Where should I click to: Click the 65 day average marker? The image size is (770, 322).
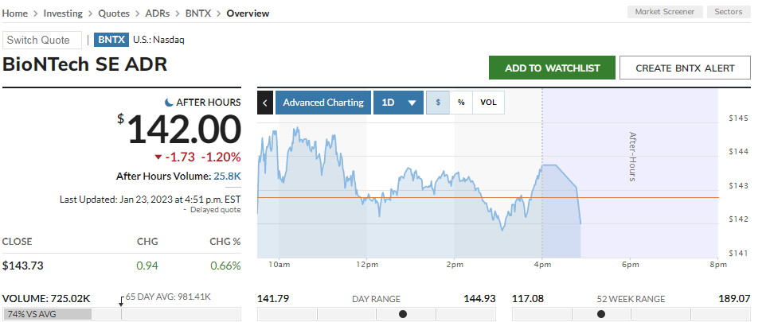coord(121,301)
